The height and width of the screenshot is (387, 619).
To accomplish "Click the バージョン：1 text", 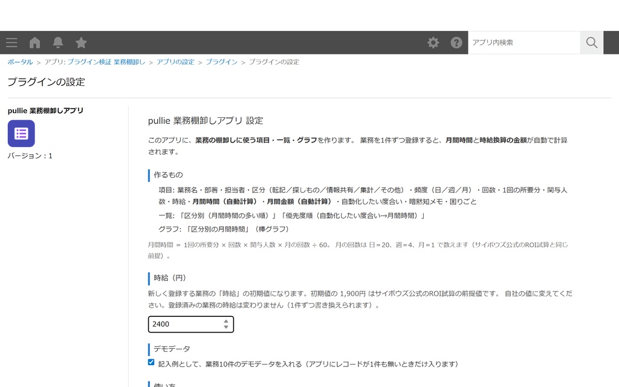I will click(30, 155).
